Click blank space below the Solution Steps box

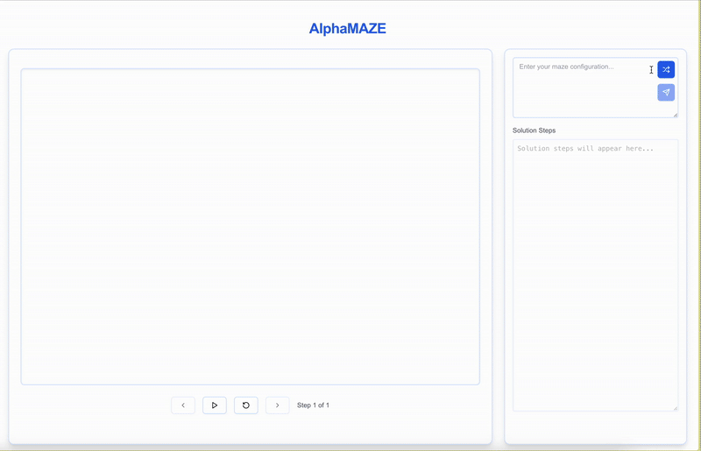click(595, 427)
